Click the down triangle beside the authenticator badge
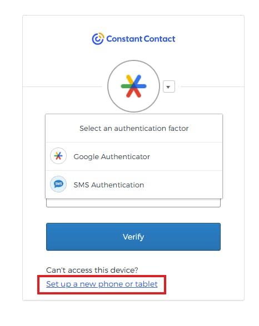The image size is (259, 326). [169, 86]
